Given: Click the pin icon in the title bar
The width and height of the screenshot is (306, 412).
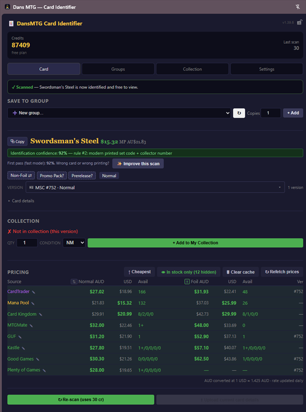Looking at the screenshot, I should 298,7.
